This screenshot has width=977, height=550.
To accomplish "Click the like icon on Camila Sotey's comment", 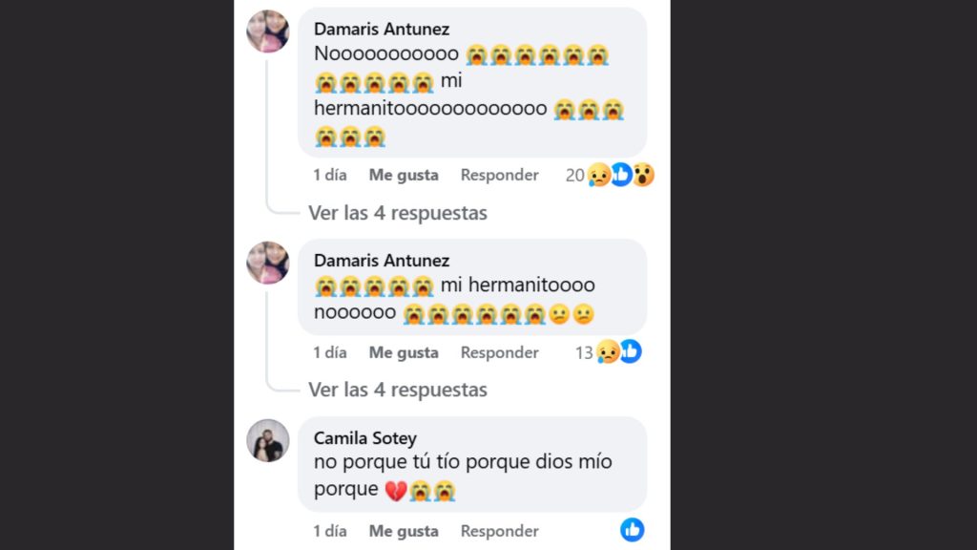I will (x=633, y=530).
